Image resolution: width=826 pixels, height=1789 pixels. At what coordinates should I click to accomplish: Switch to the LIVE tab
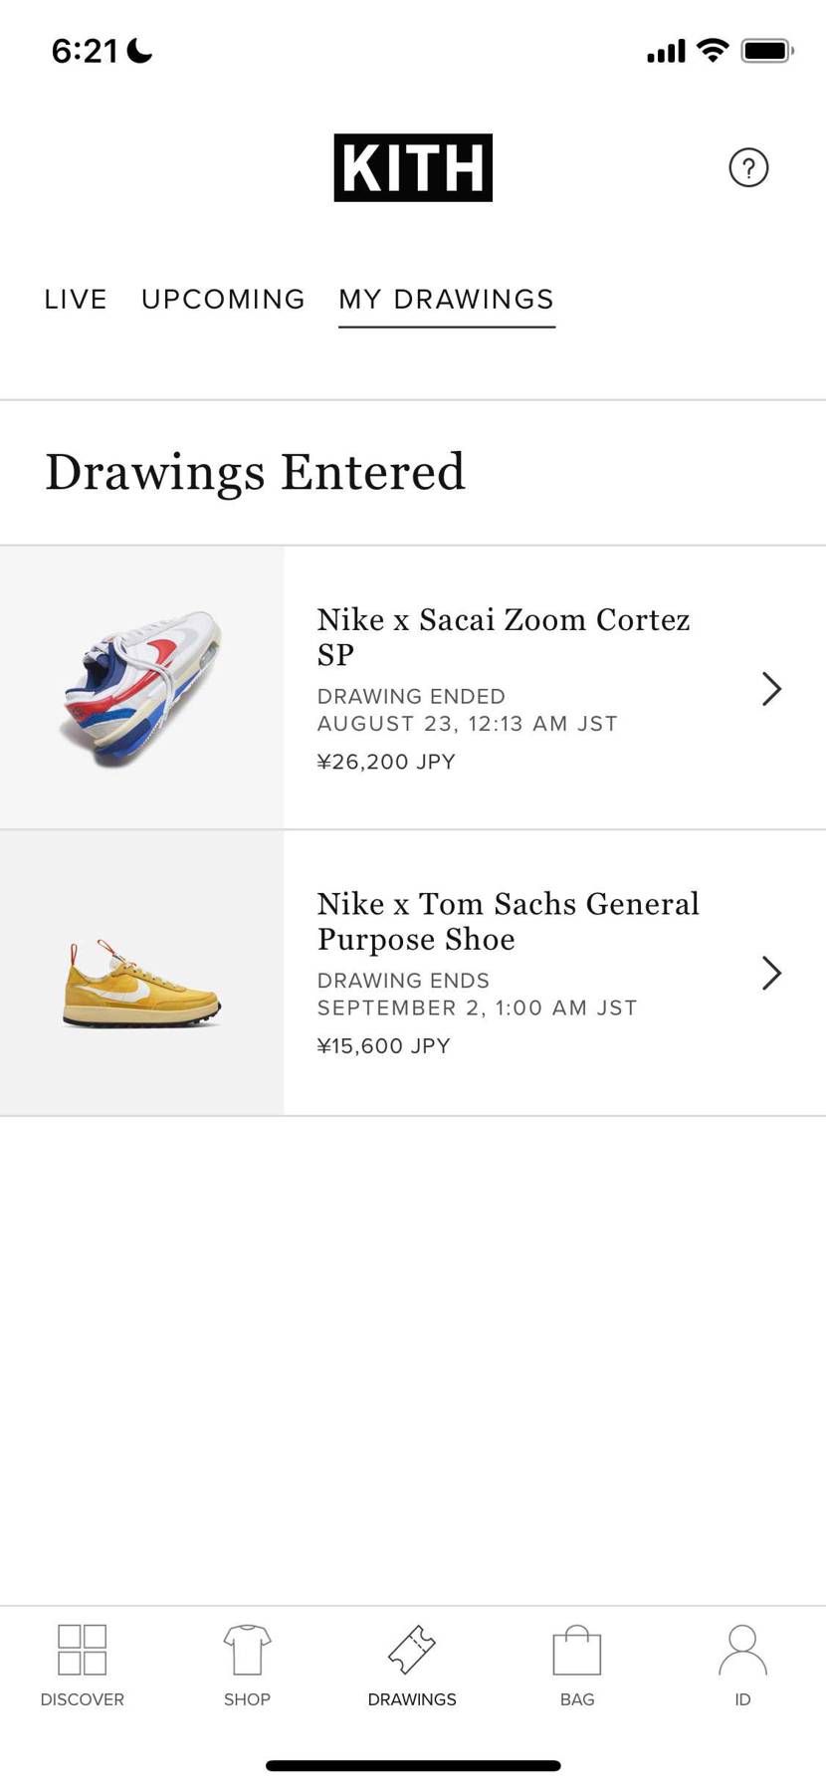pos(76,300)
